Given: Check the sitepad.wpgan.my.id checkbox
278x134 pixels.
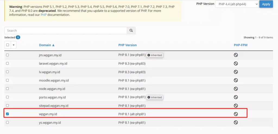Looking at the screenshot, I should [7, 106].
